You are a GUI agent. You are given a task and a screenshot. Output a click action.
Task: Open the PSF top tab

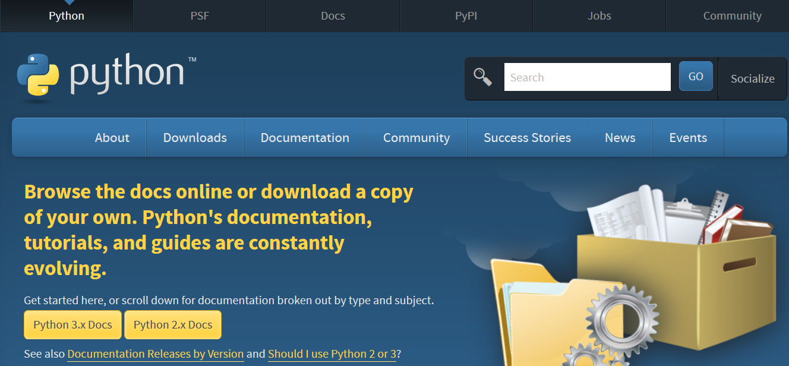point(200,16)
